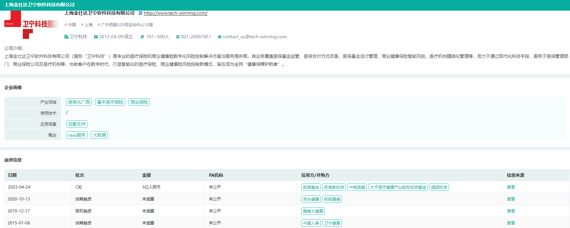Click the people icon beside 101~500人
The height and width of the screenshot is (228, 570).
coord(142,37)
